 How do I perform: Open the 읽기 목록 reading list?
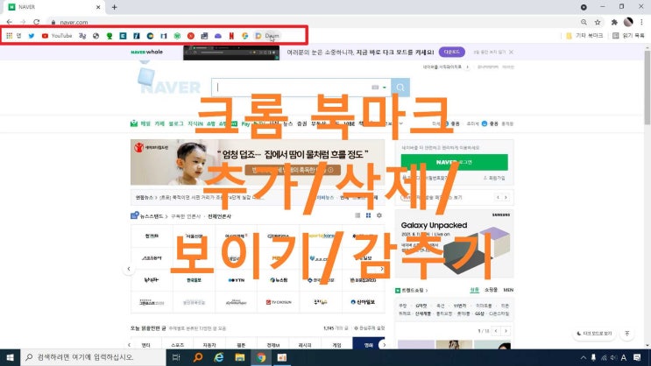pyautogui.click(x=628, y=36)
